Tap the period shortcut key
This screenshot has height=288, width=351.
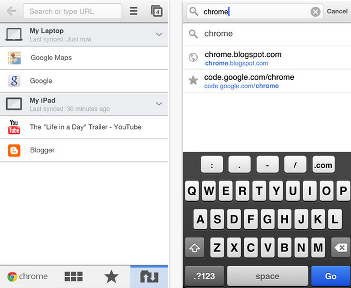(x=239, y=165)
